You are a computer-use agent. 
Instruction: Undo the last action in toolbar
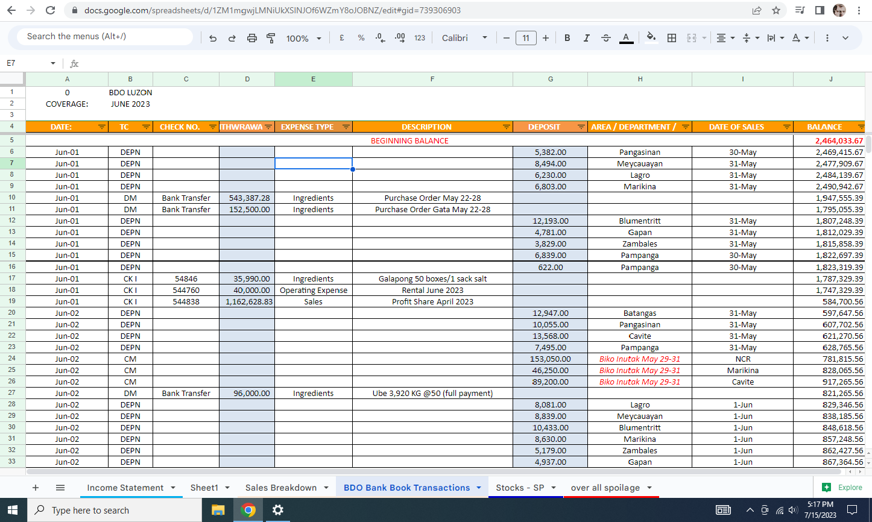[x=213, y=38]
